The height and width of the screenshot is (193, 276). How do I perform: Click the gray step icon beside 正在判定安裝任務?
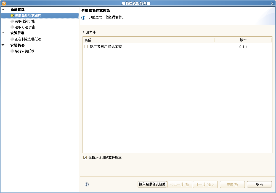(12, 39)
